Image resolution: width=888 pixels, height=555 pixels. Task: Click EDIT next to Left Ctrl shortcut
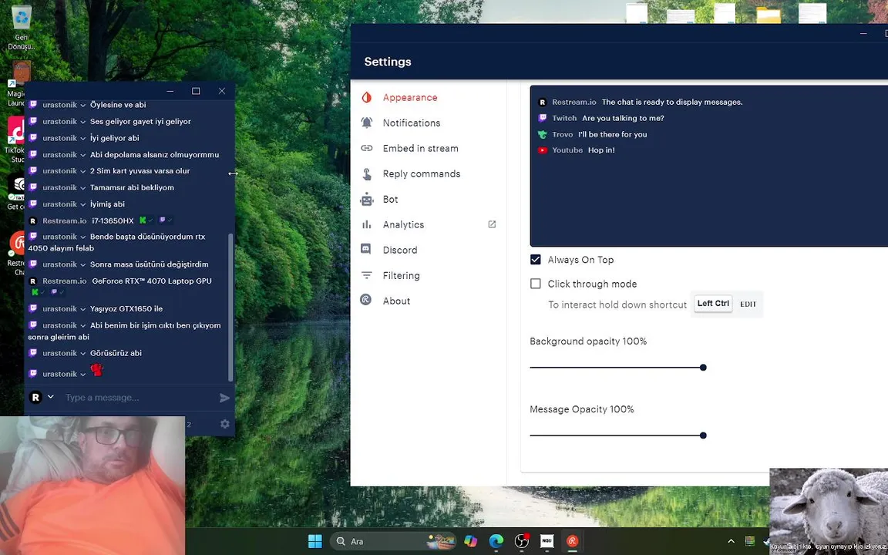click(x=748, y=304)
